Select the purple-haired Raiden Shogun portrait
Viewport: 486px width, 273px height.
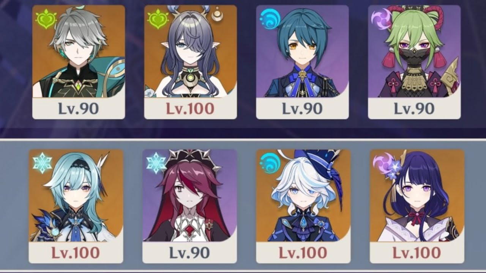tap(417, 196)
